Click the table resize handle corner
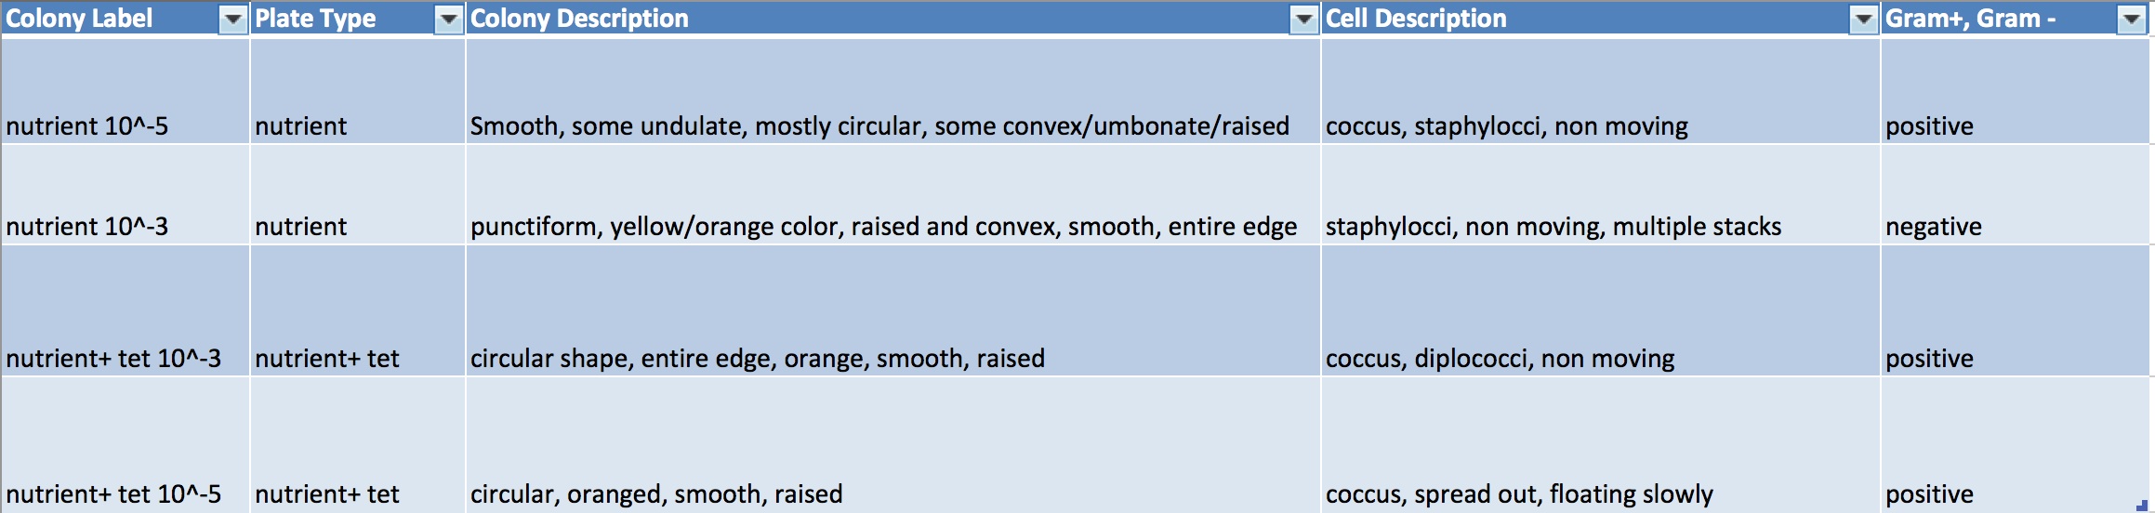Screen dimensions: 2155x513 (x=2142, y=505)
